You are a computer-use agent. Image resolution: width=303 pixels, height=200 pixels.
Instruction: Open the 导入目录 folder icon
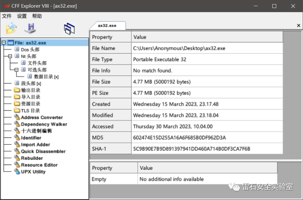tap(17, 97)
